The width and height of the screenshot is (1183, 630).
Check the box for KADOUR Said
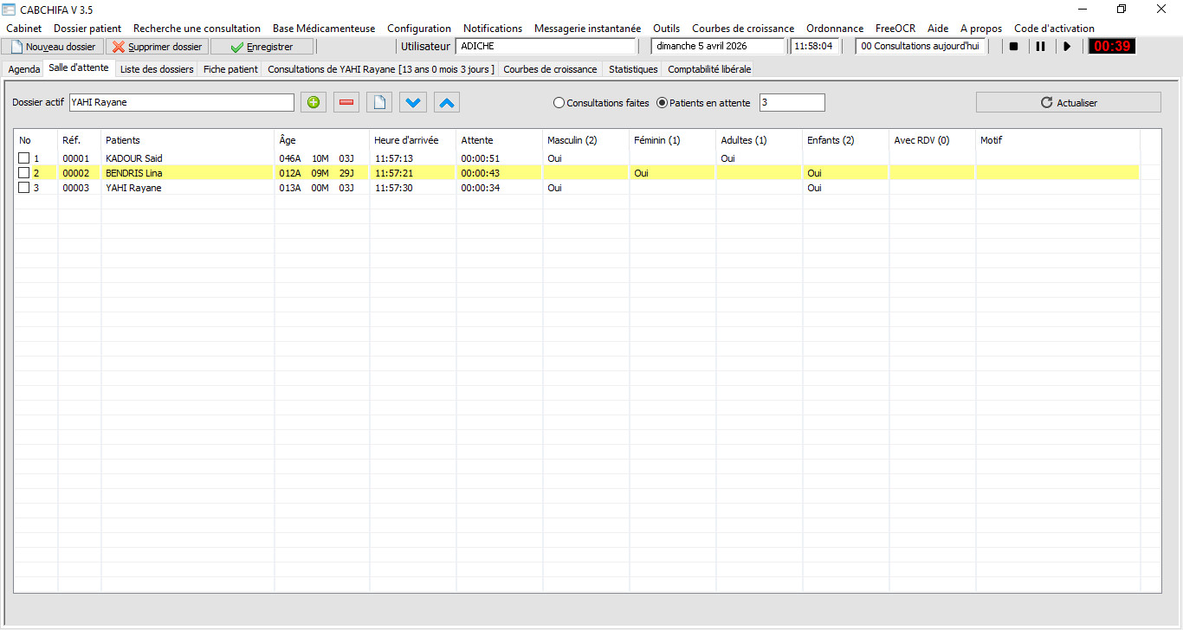pyautogui.click(x=24, y=158)
